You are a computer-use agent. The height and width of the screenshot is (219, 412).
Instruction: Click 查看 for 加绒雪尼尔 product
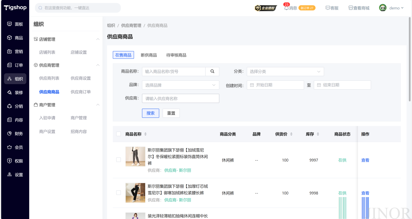[365, 160]
